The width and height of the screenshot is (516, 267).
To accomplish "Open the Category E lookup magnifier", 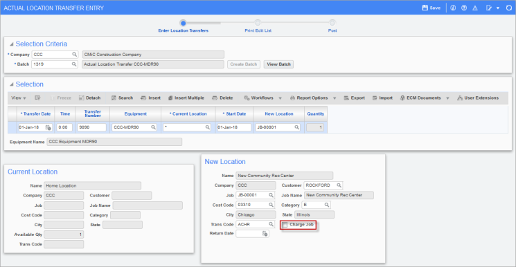I will (327, 205).
